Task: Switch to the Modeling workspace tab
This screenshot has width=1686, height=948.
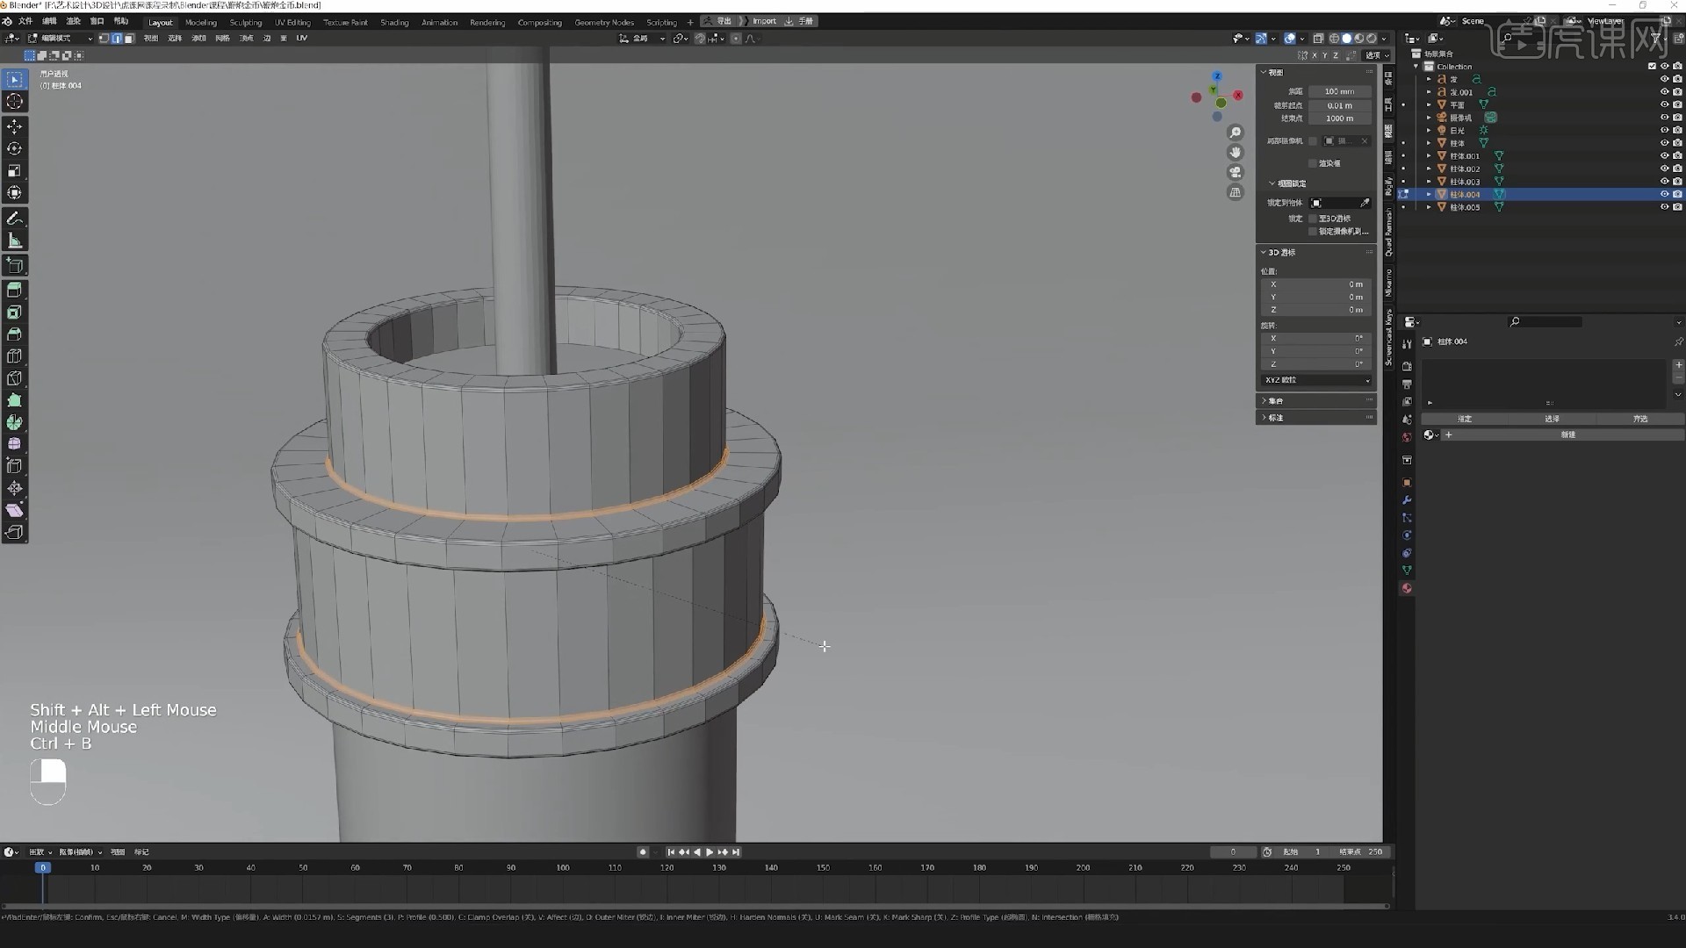Action: (x=201, y=23)
